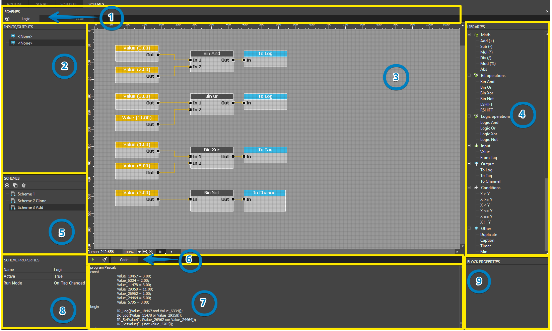Viewport: 552px width, 331px height.
Task: Select Scheme 2 Clone in the list
Action: [32, 201]
